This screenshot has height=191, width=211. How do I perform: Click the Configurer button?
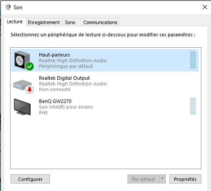[x=30, y=179]
